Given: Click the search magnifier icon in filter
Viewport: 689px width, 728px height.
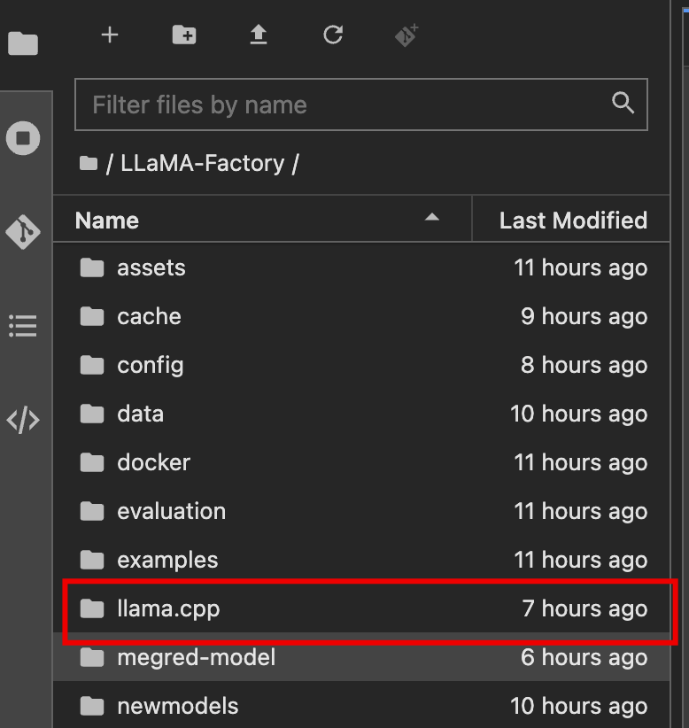Looking at the screenshot, I should [623, 104].
